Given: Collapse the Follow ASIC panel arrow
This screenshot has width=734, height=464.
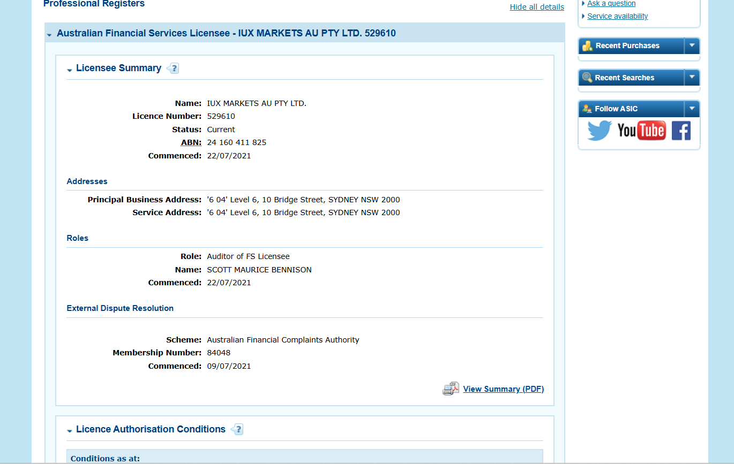Looking at the screenshot, I should tap(692, 109).
